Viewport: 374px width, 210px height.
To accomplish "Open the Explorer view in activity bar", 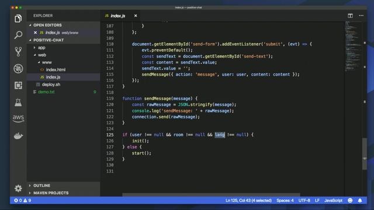I will click(18, 19).
